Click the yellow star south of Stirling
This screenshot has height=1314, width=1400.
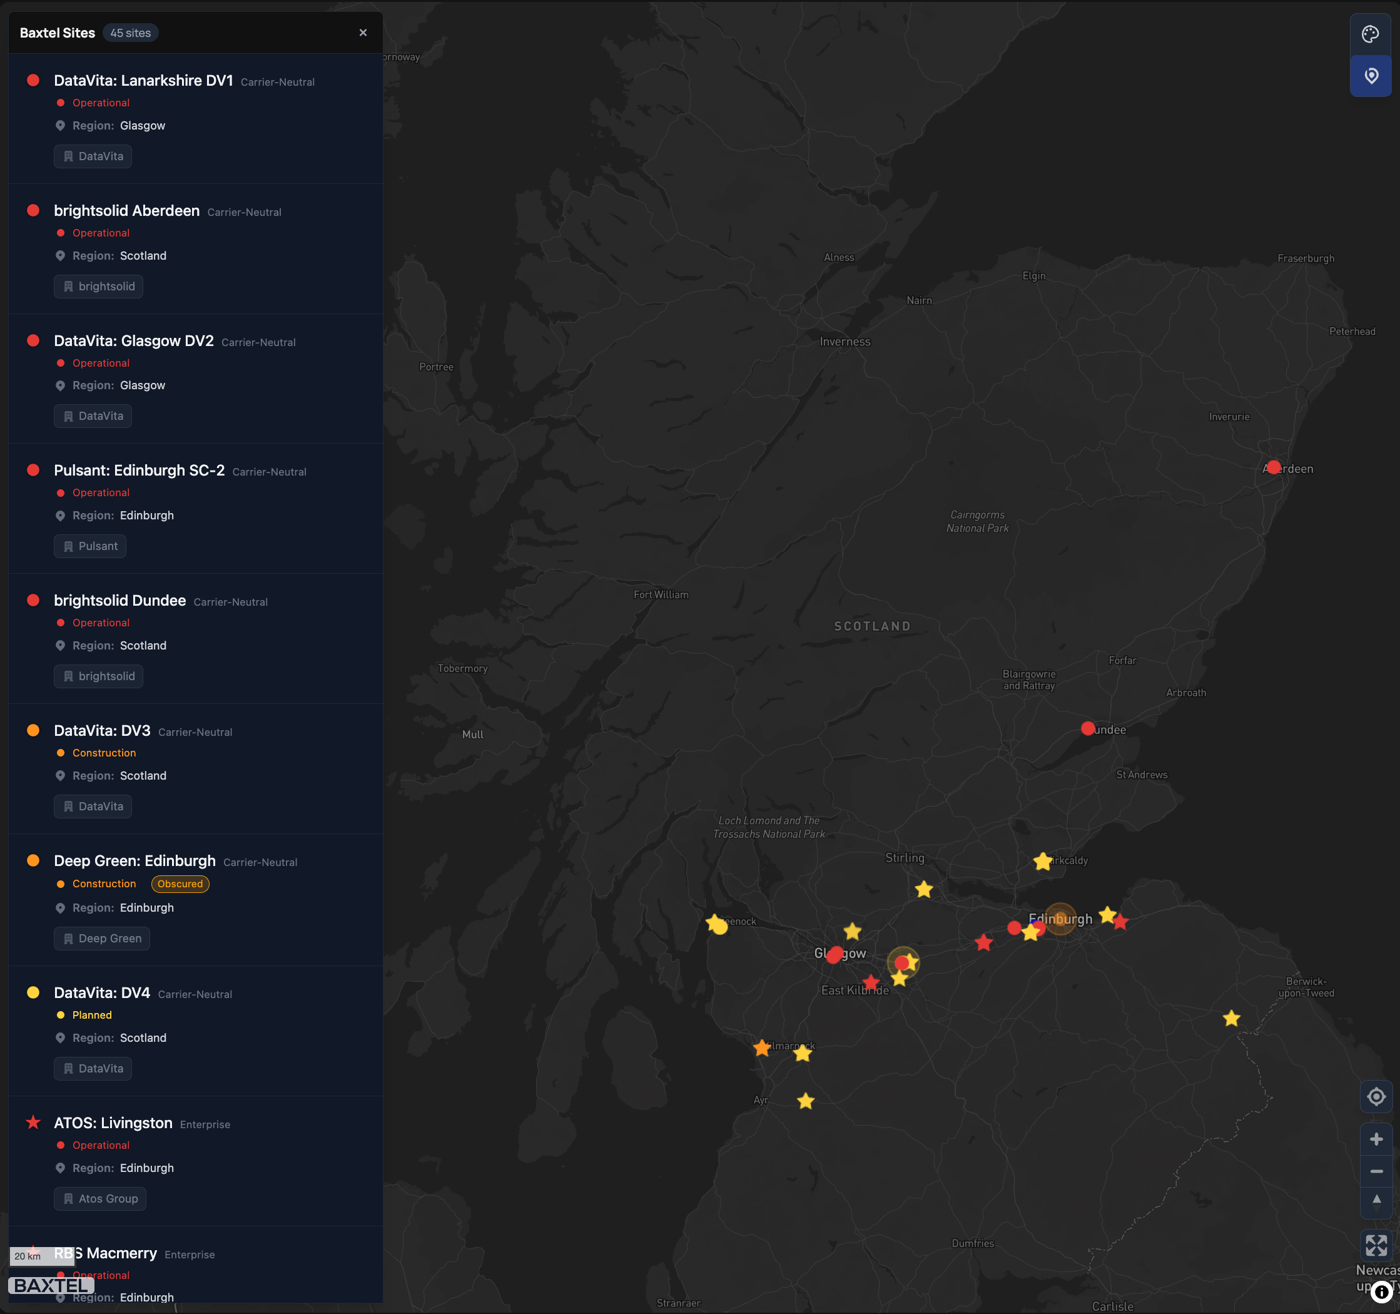click(x=924, y=889)
